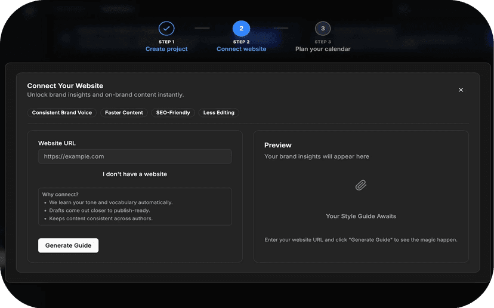Click the STEP 2 label
The image size is (494, 308).
tap(241, 42)
